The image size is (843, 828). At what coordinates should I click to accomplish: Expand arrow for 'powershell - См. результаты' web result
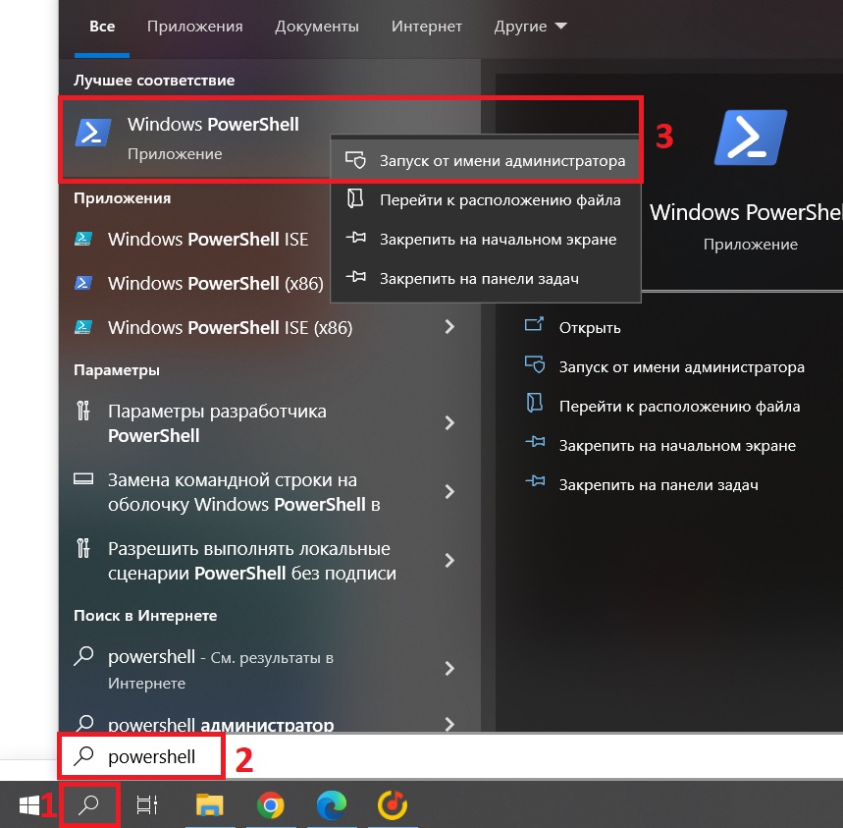click(449, 668)
